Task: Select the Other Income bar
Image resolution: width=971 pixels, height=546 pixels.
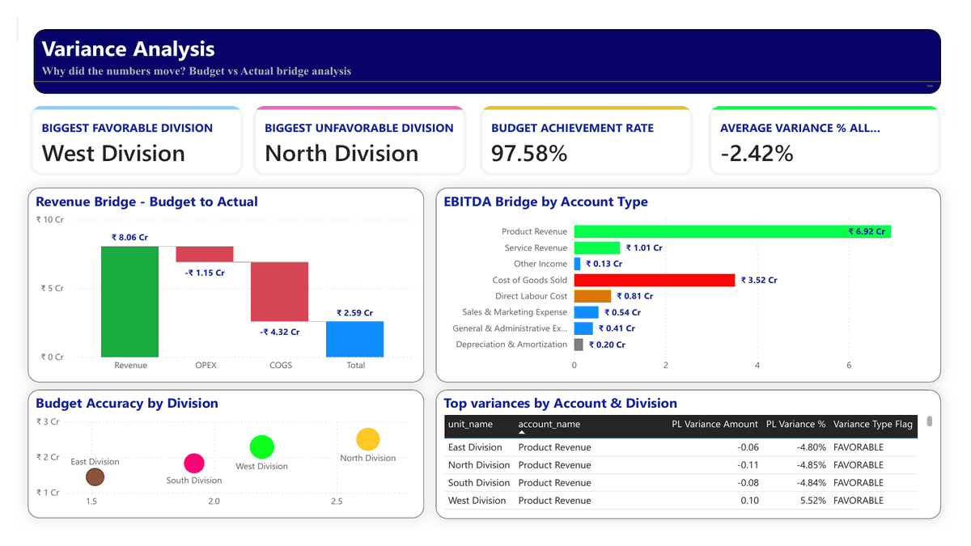Action: coord(577,264)
